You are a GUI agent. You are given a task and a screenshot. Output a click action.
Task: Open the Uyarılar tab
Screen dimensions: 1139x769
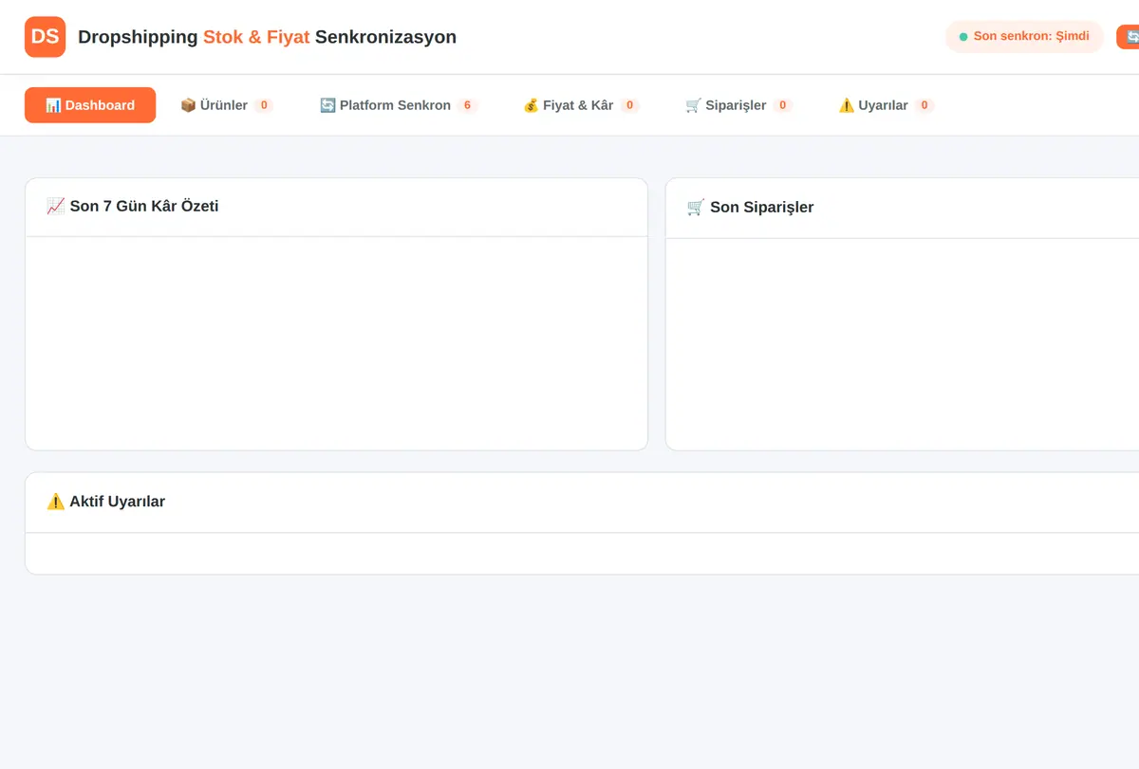887,105
